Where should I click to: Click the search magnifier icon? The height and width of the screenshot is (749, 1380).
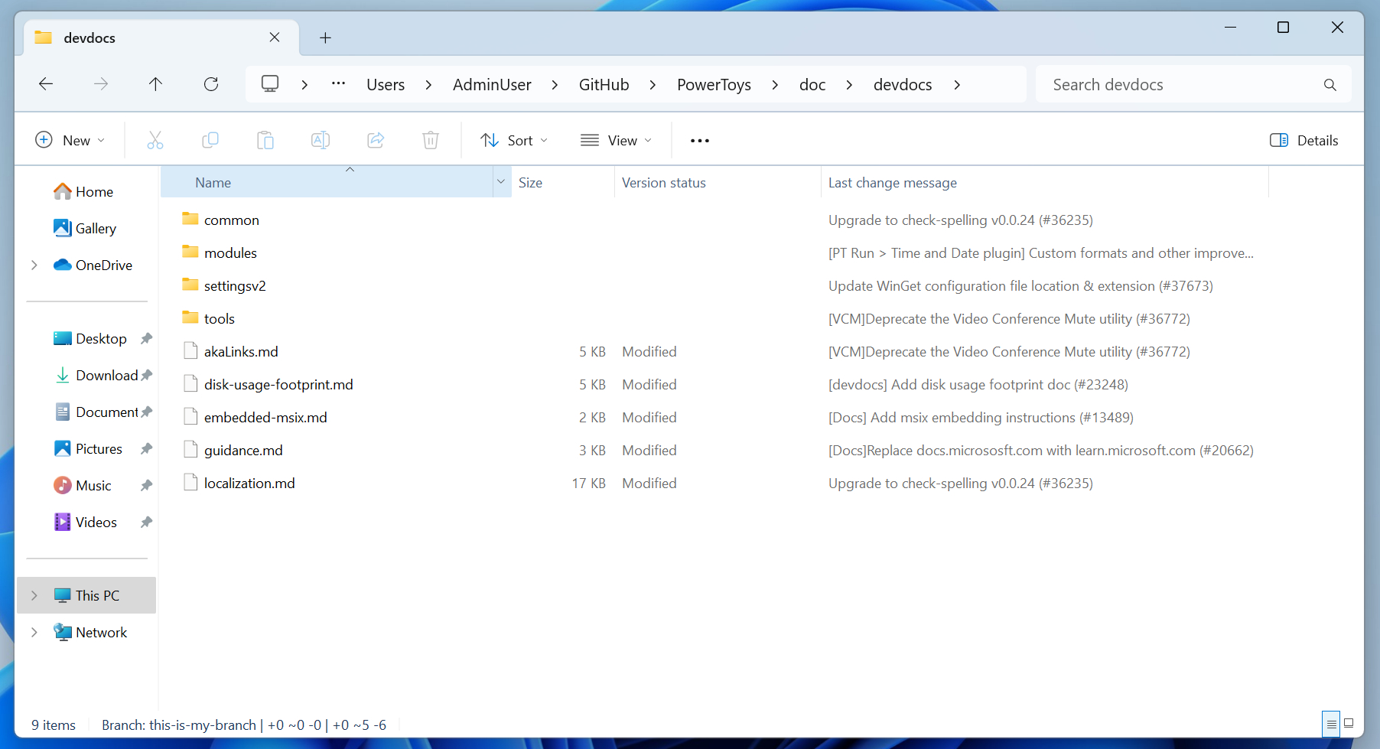tap(1330, 84)
